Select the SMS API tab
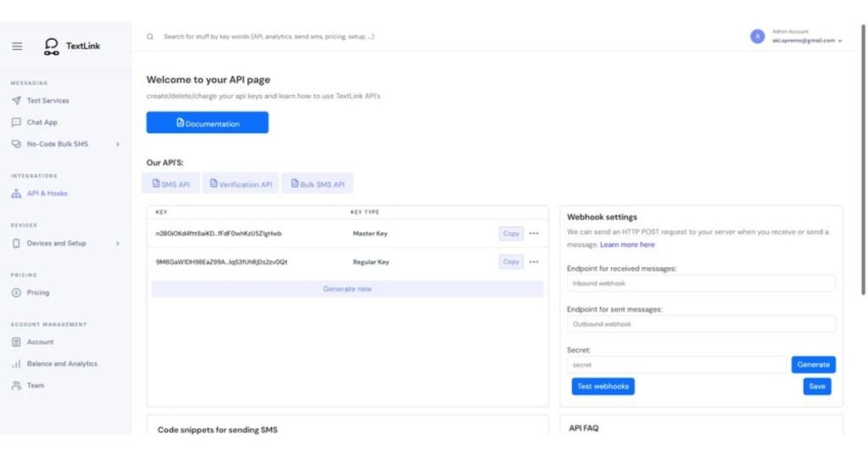Image resolution: width=868 pixels, height=456 pixels. [x=170, y=184]
